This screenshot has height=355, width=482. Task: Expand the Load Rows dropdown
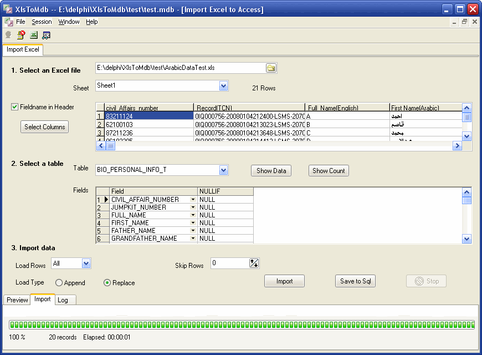tap(86, 264)
